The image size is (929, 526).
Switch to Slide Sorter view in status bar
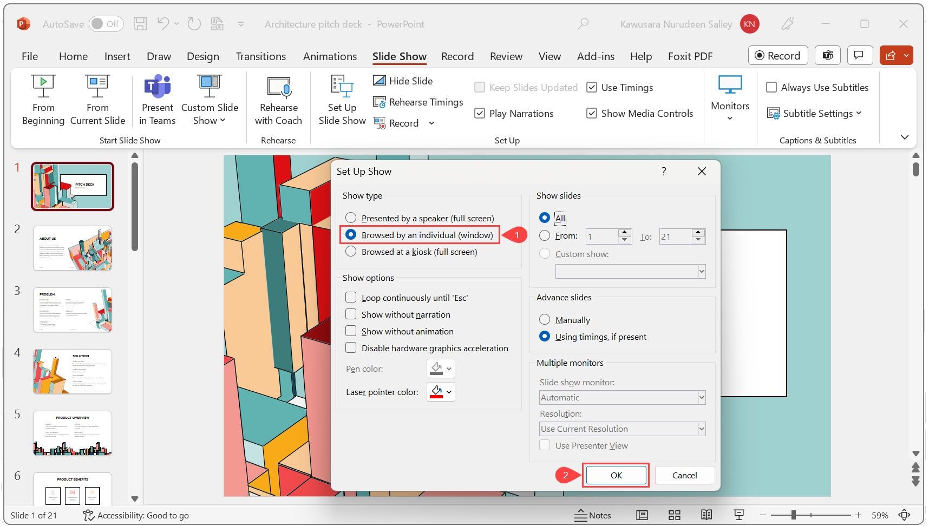tap(674, 515)
